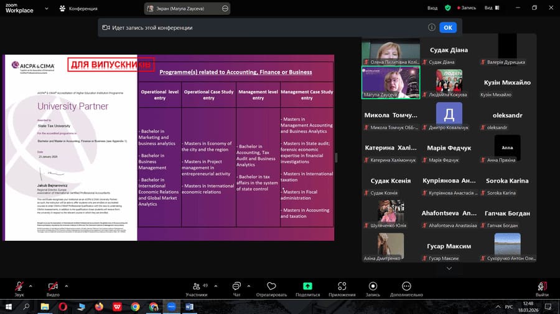Unmute microphone with the Звук button
560x314 pixels.
19,287
